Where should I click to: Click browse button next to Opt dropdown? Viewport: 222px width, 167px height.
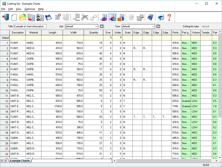101,26
